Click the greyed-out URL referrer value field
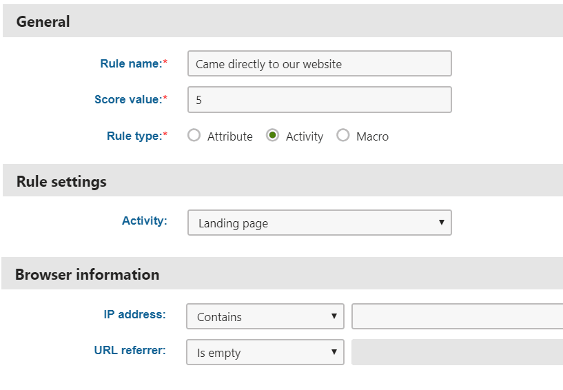Image resolution: width=563 pixels, height=390 pixels. [x=457, y=352]
